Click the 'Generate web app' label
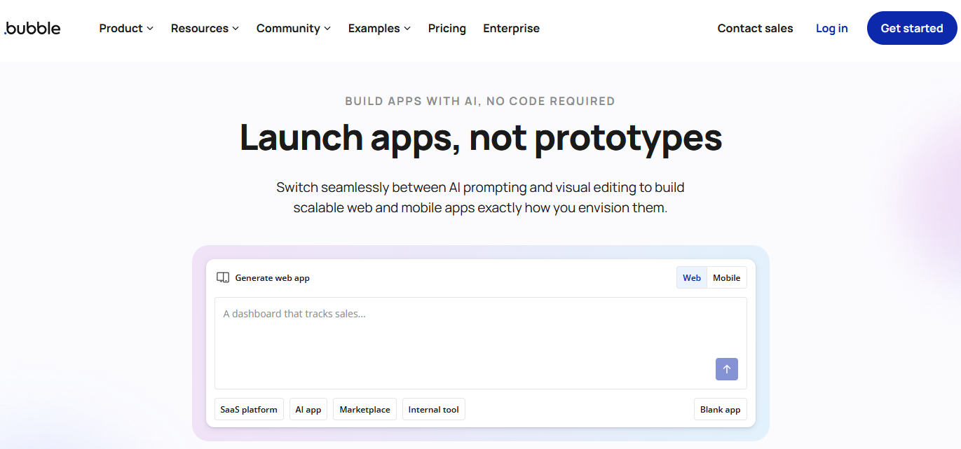The height and width of the screenshot is (449, 961). [272, 277]
